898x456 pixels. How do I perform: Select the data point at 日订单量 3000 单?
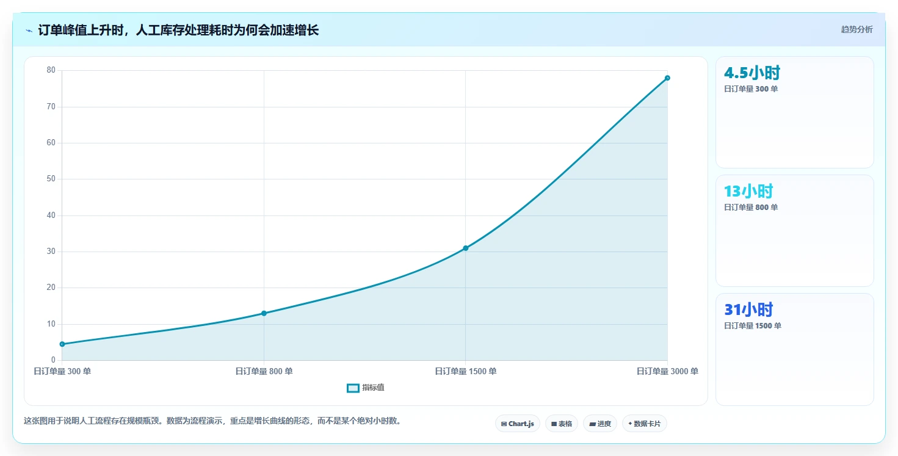(667, 78)
